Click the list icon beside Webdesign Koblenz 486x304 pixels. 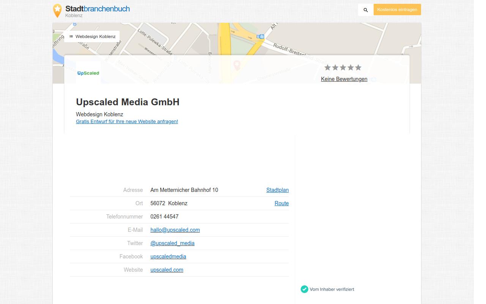71,36
